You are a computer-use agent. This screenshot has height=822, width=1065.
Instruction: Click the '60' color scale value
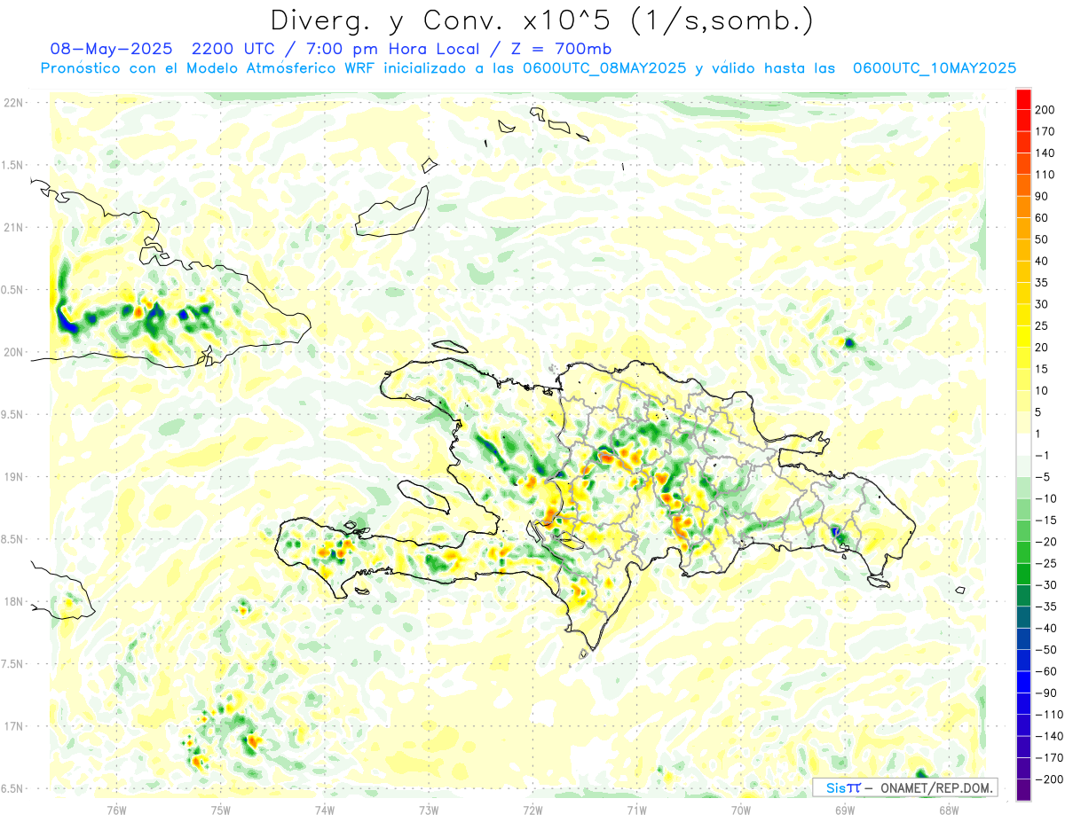(x=1042, y=218)
